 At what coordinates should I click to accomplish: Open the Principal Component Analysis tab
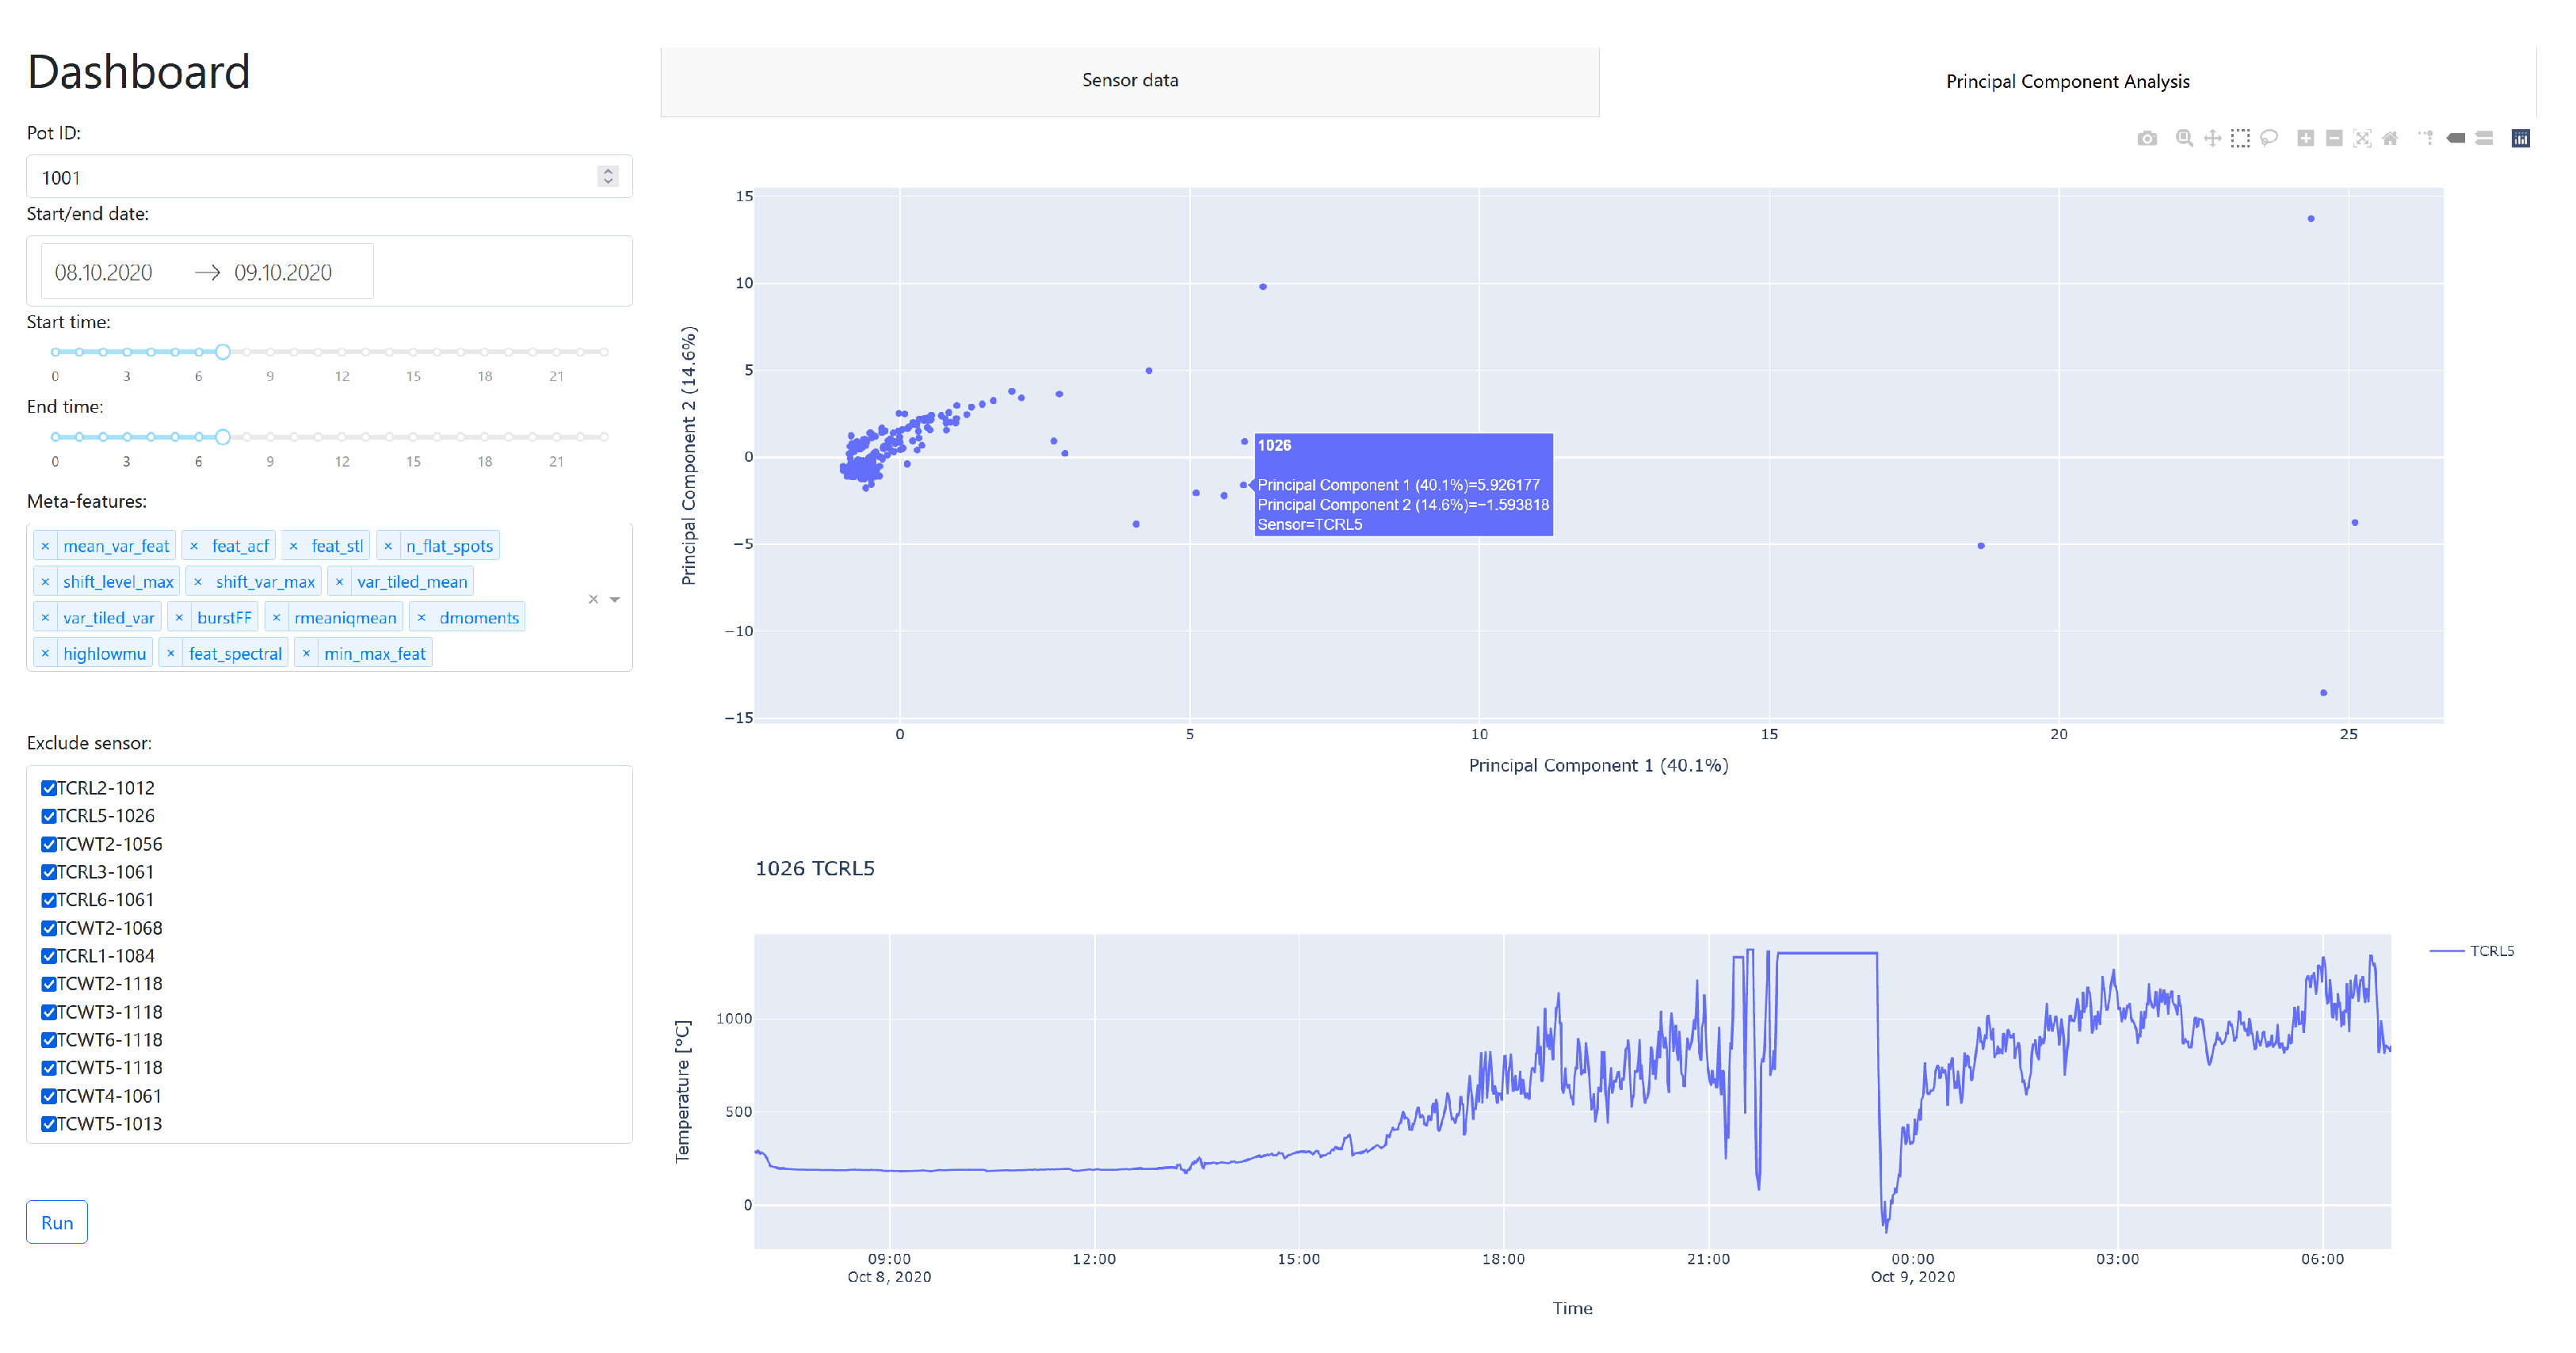2067,81
